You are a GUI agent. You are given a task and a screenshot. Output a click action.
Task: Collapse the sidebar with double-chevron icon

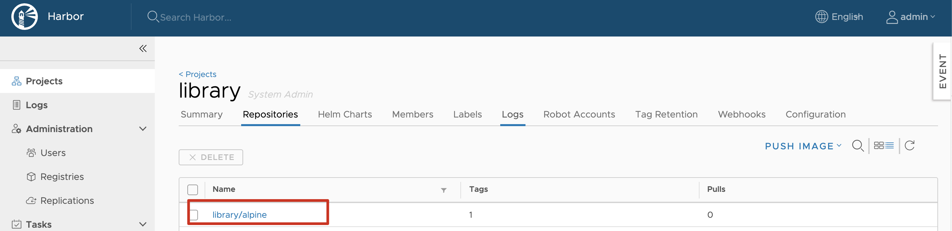[143, 48]
